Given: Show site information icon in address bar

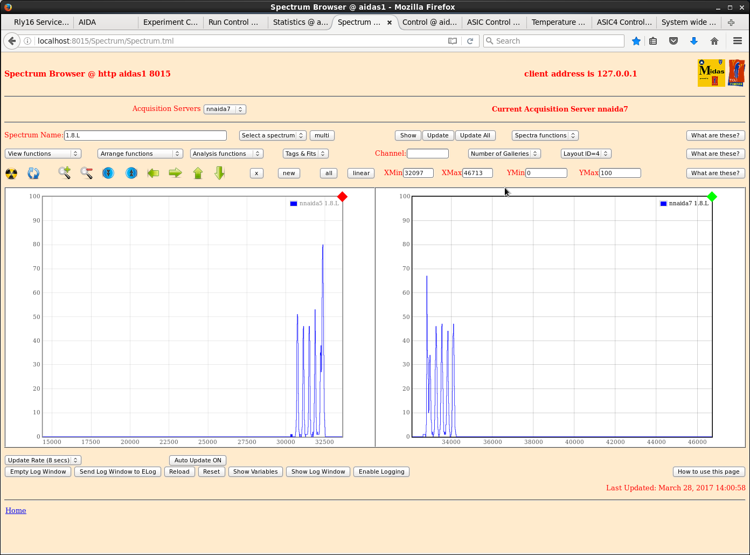Looking at the screenshot, I should point(27,41).
